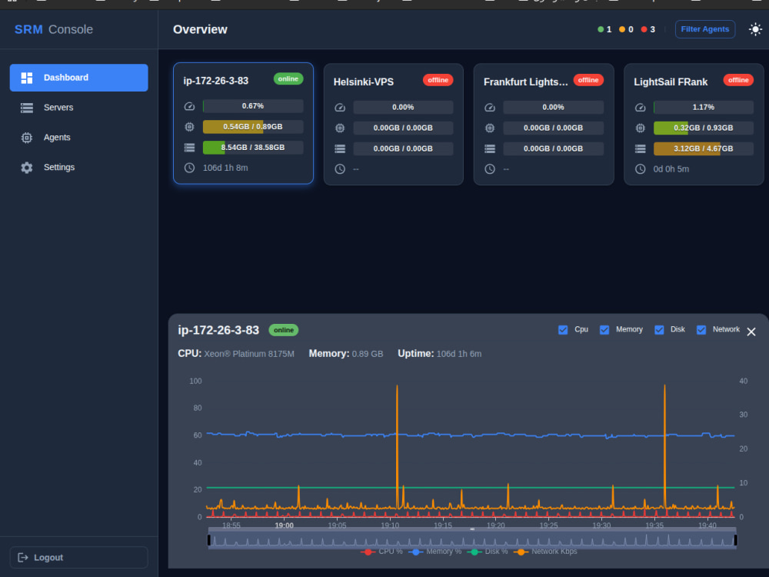Toggle Memory % series in chart legend

[x=434, y=552]
